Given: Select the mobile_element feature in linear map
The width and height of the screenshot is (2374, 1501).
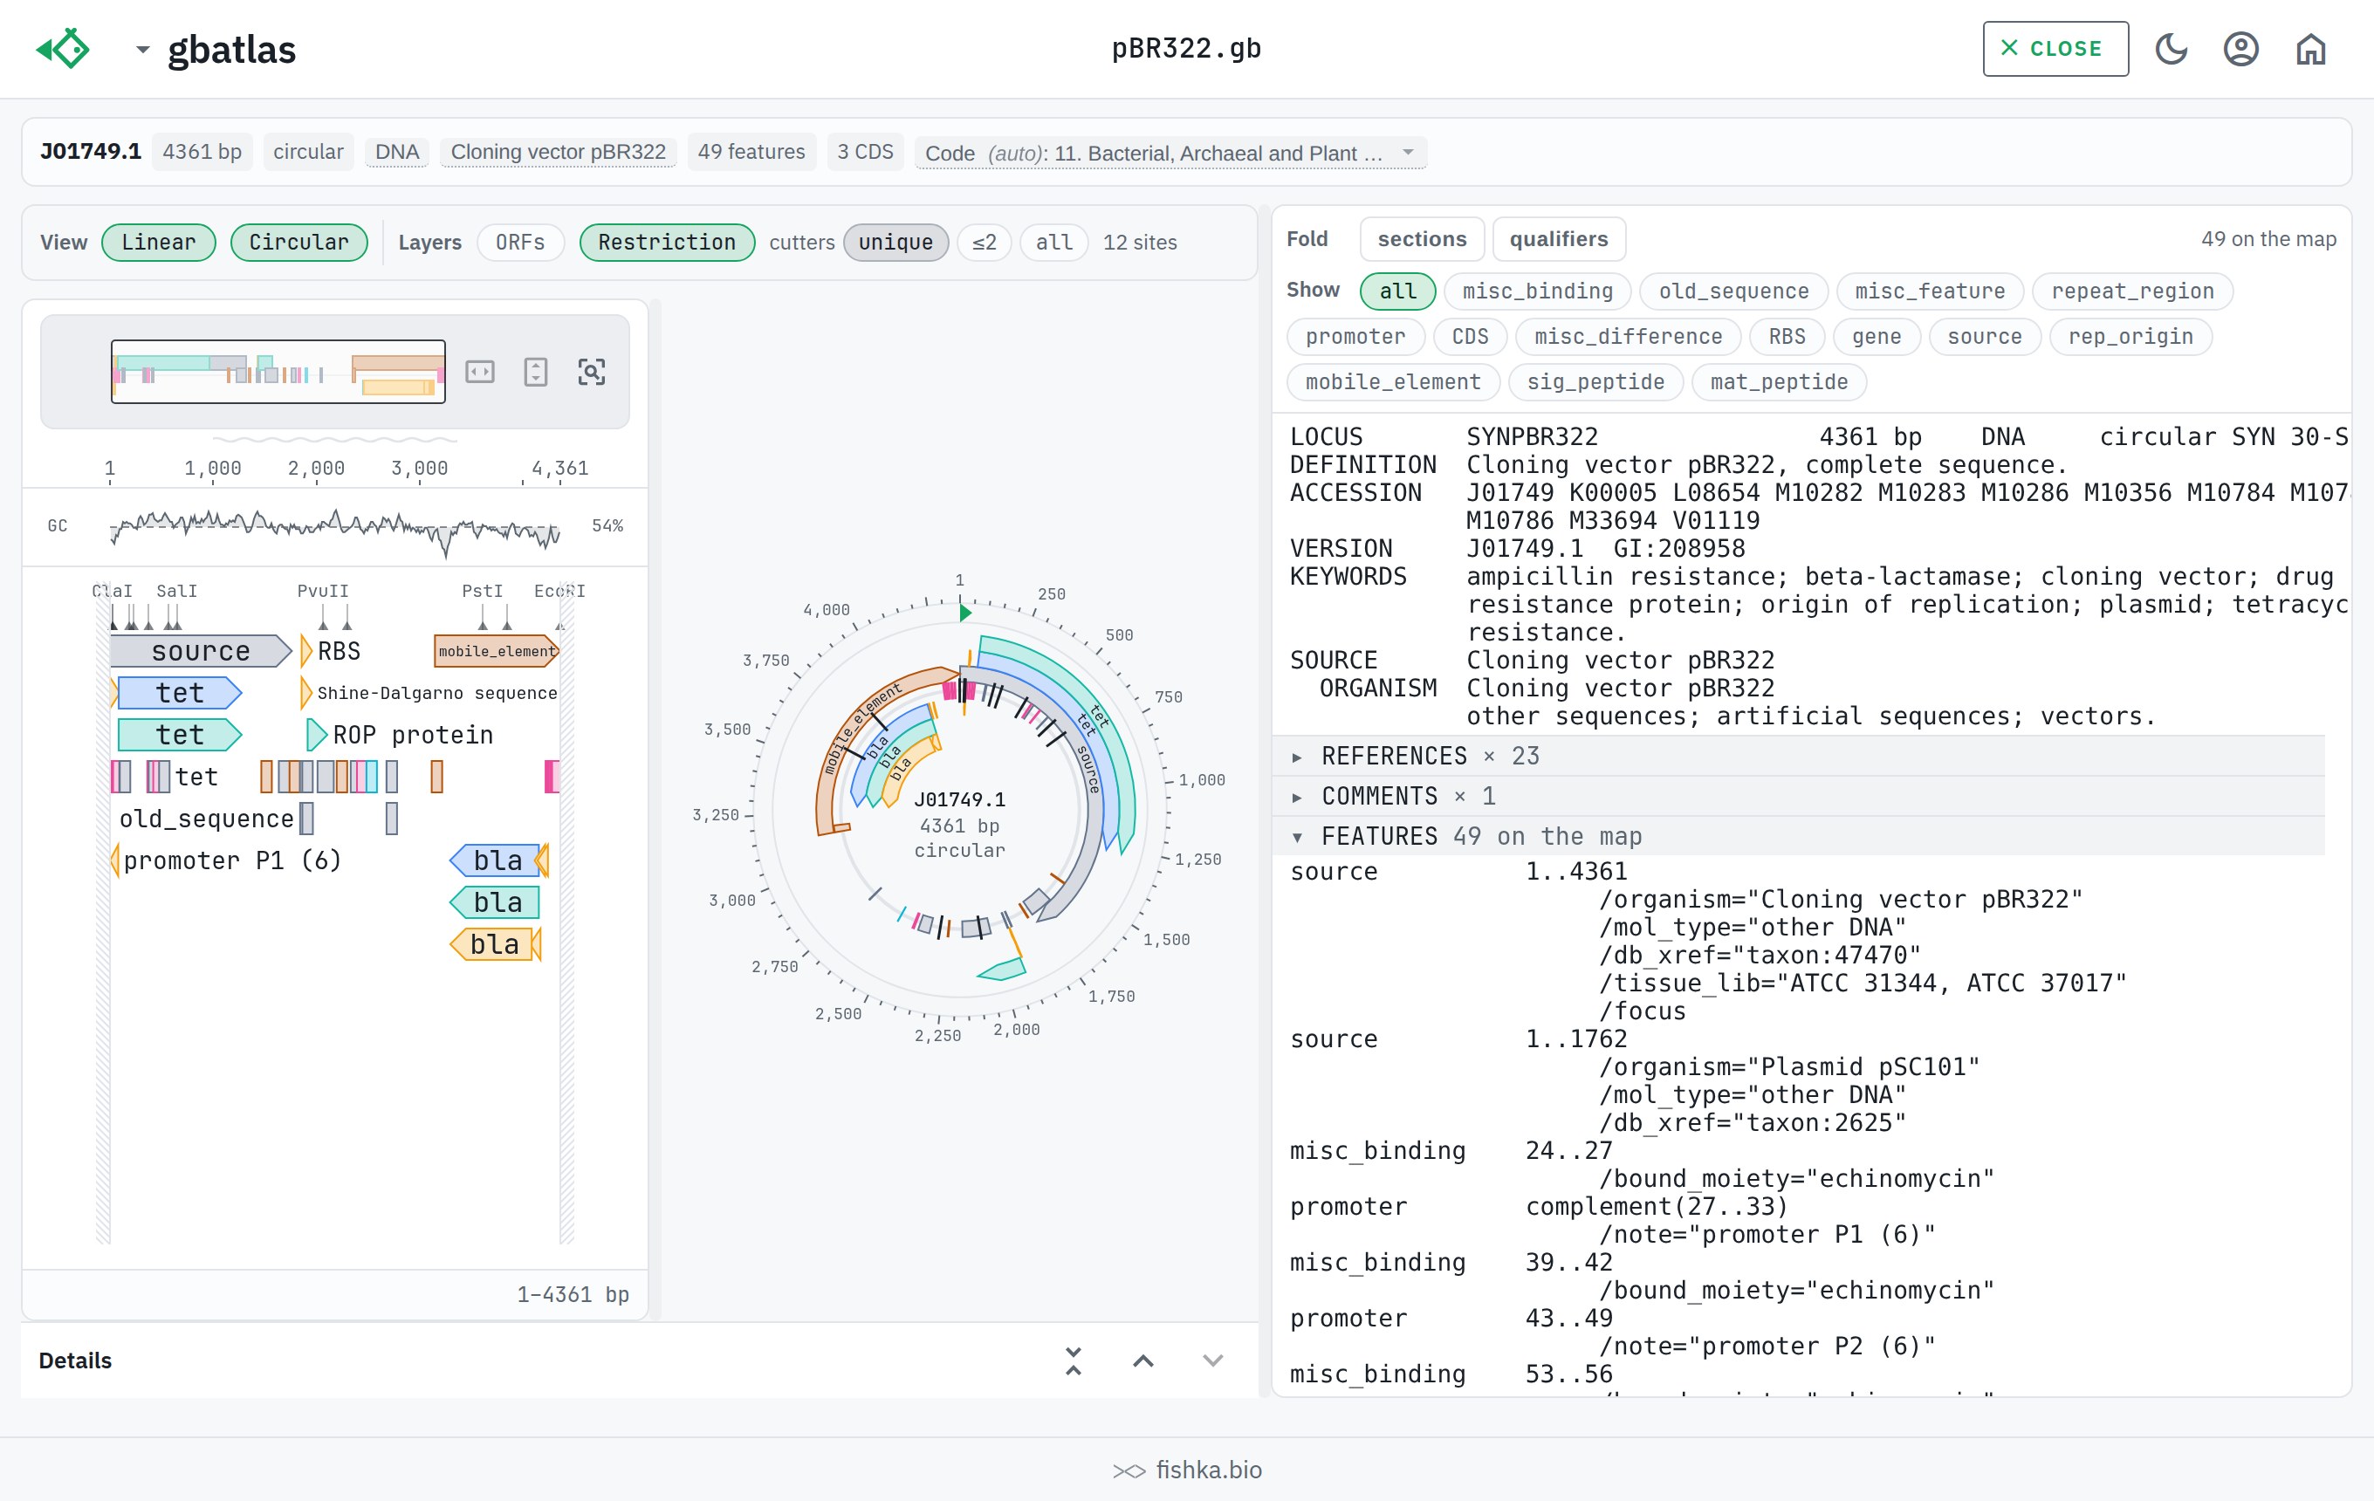Looking at the screenshot, I should (x=496, y=652).
